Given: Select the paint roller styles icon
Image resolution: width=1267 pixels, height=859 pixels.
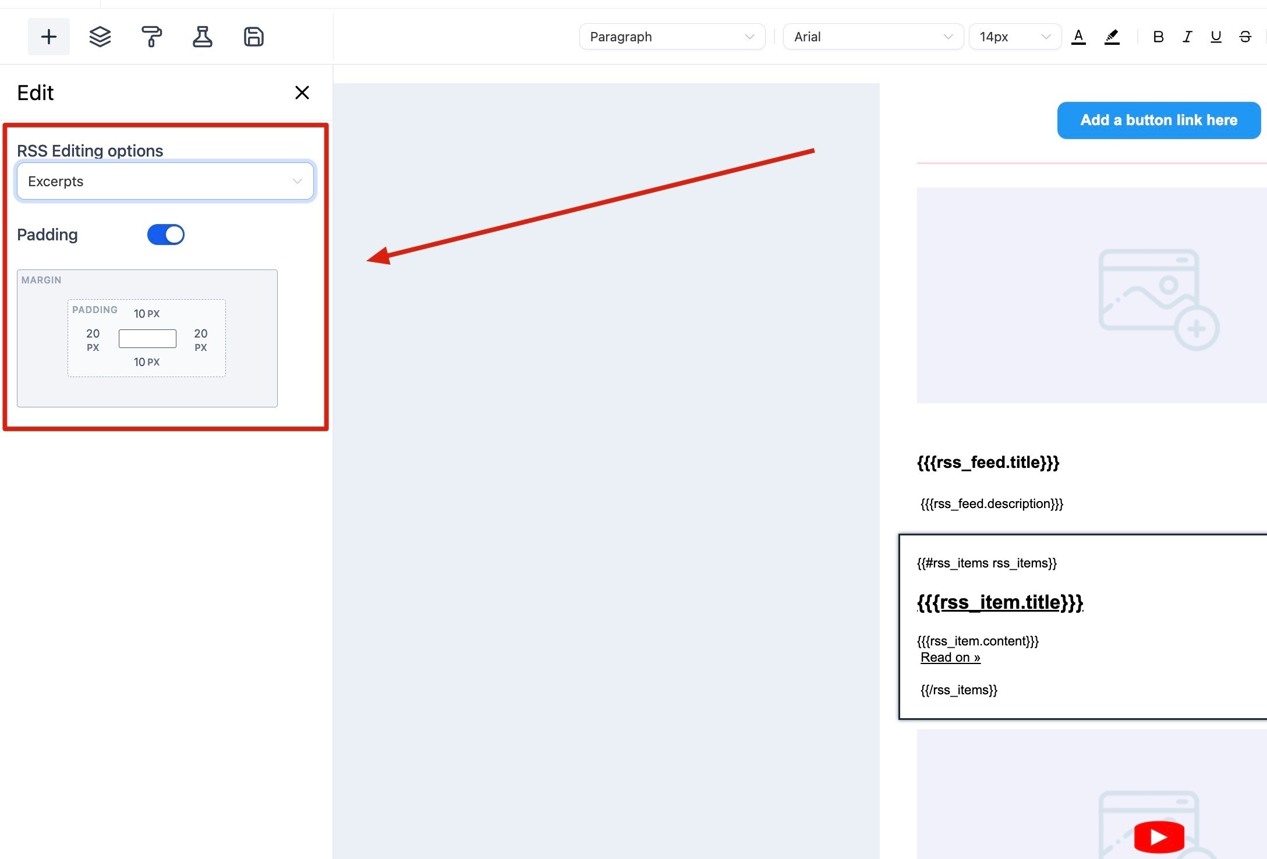Looking at the screenshot, I should [151, 37].
